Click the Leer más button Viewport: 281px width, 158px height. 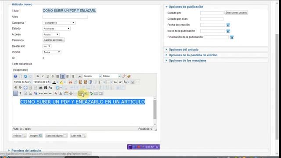click(78, 136)
